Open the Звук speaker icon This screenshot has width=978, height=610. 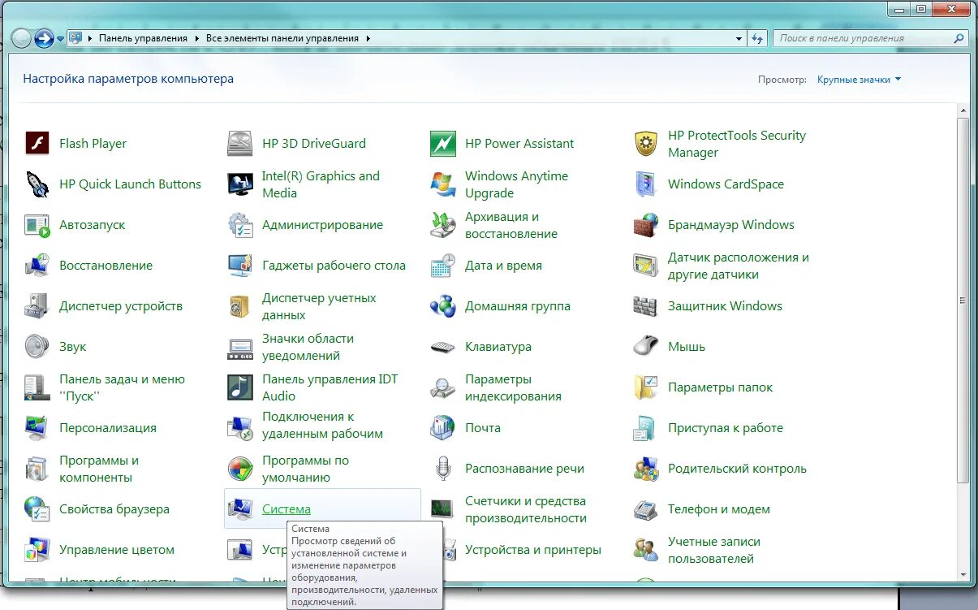(x=37, y=347)
